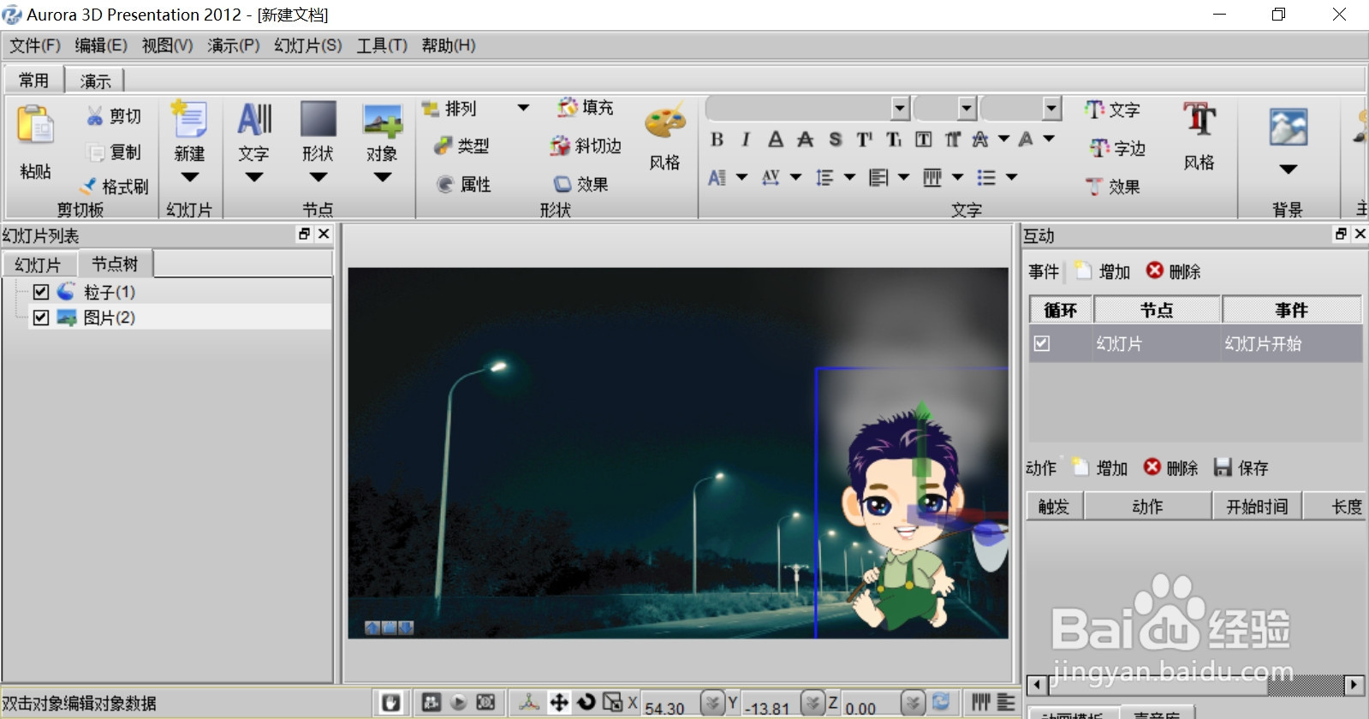The height and width of the screenshot is (719, 1369).
Task: Expand the Arrange (排列) dropdown arrow
Action: pos(523,108)
